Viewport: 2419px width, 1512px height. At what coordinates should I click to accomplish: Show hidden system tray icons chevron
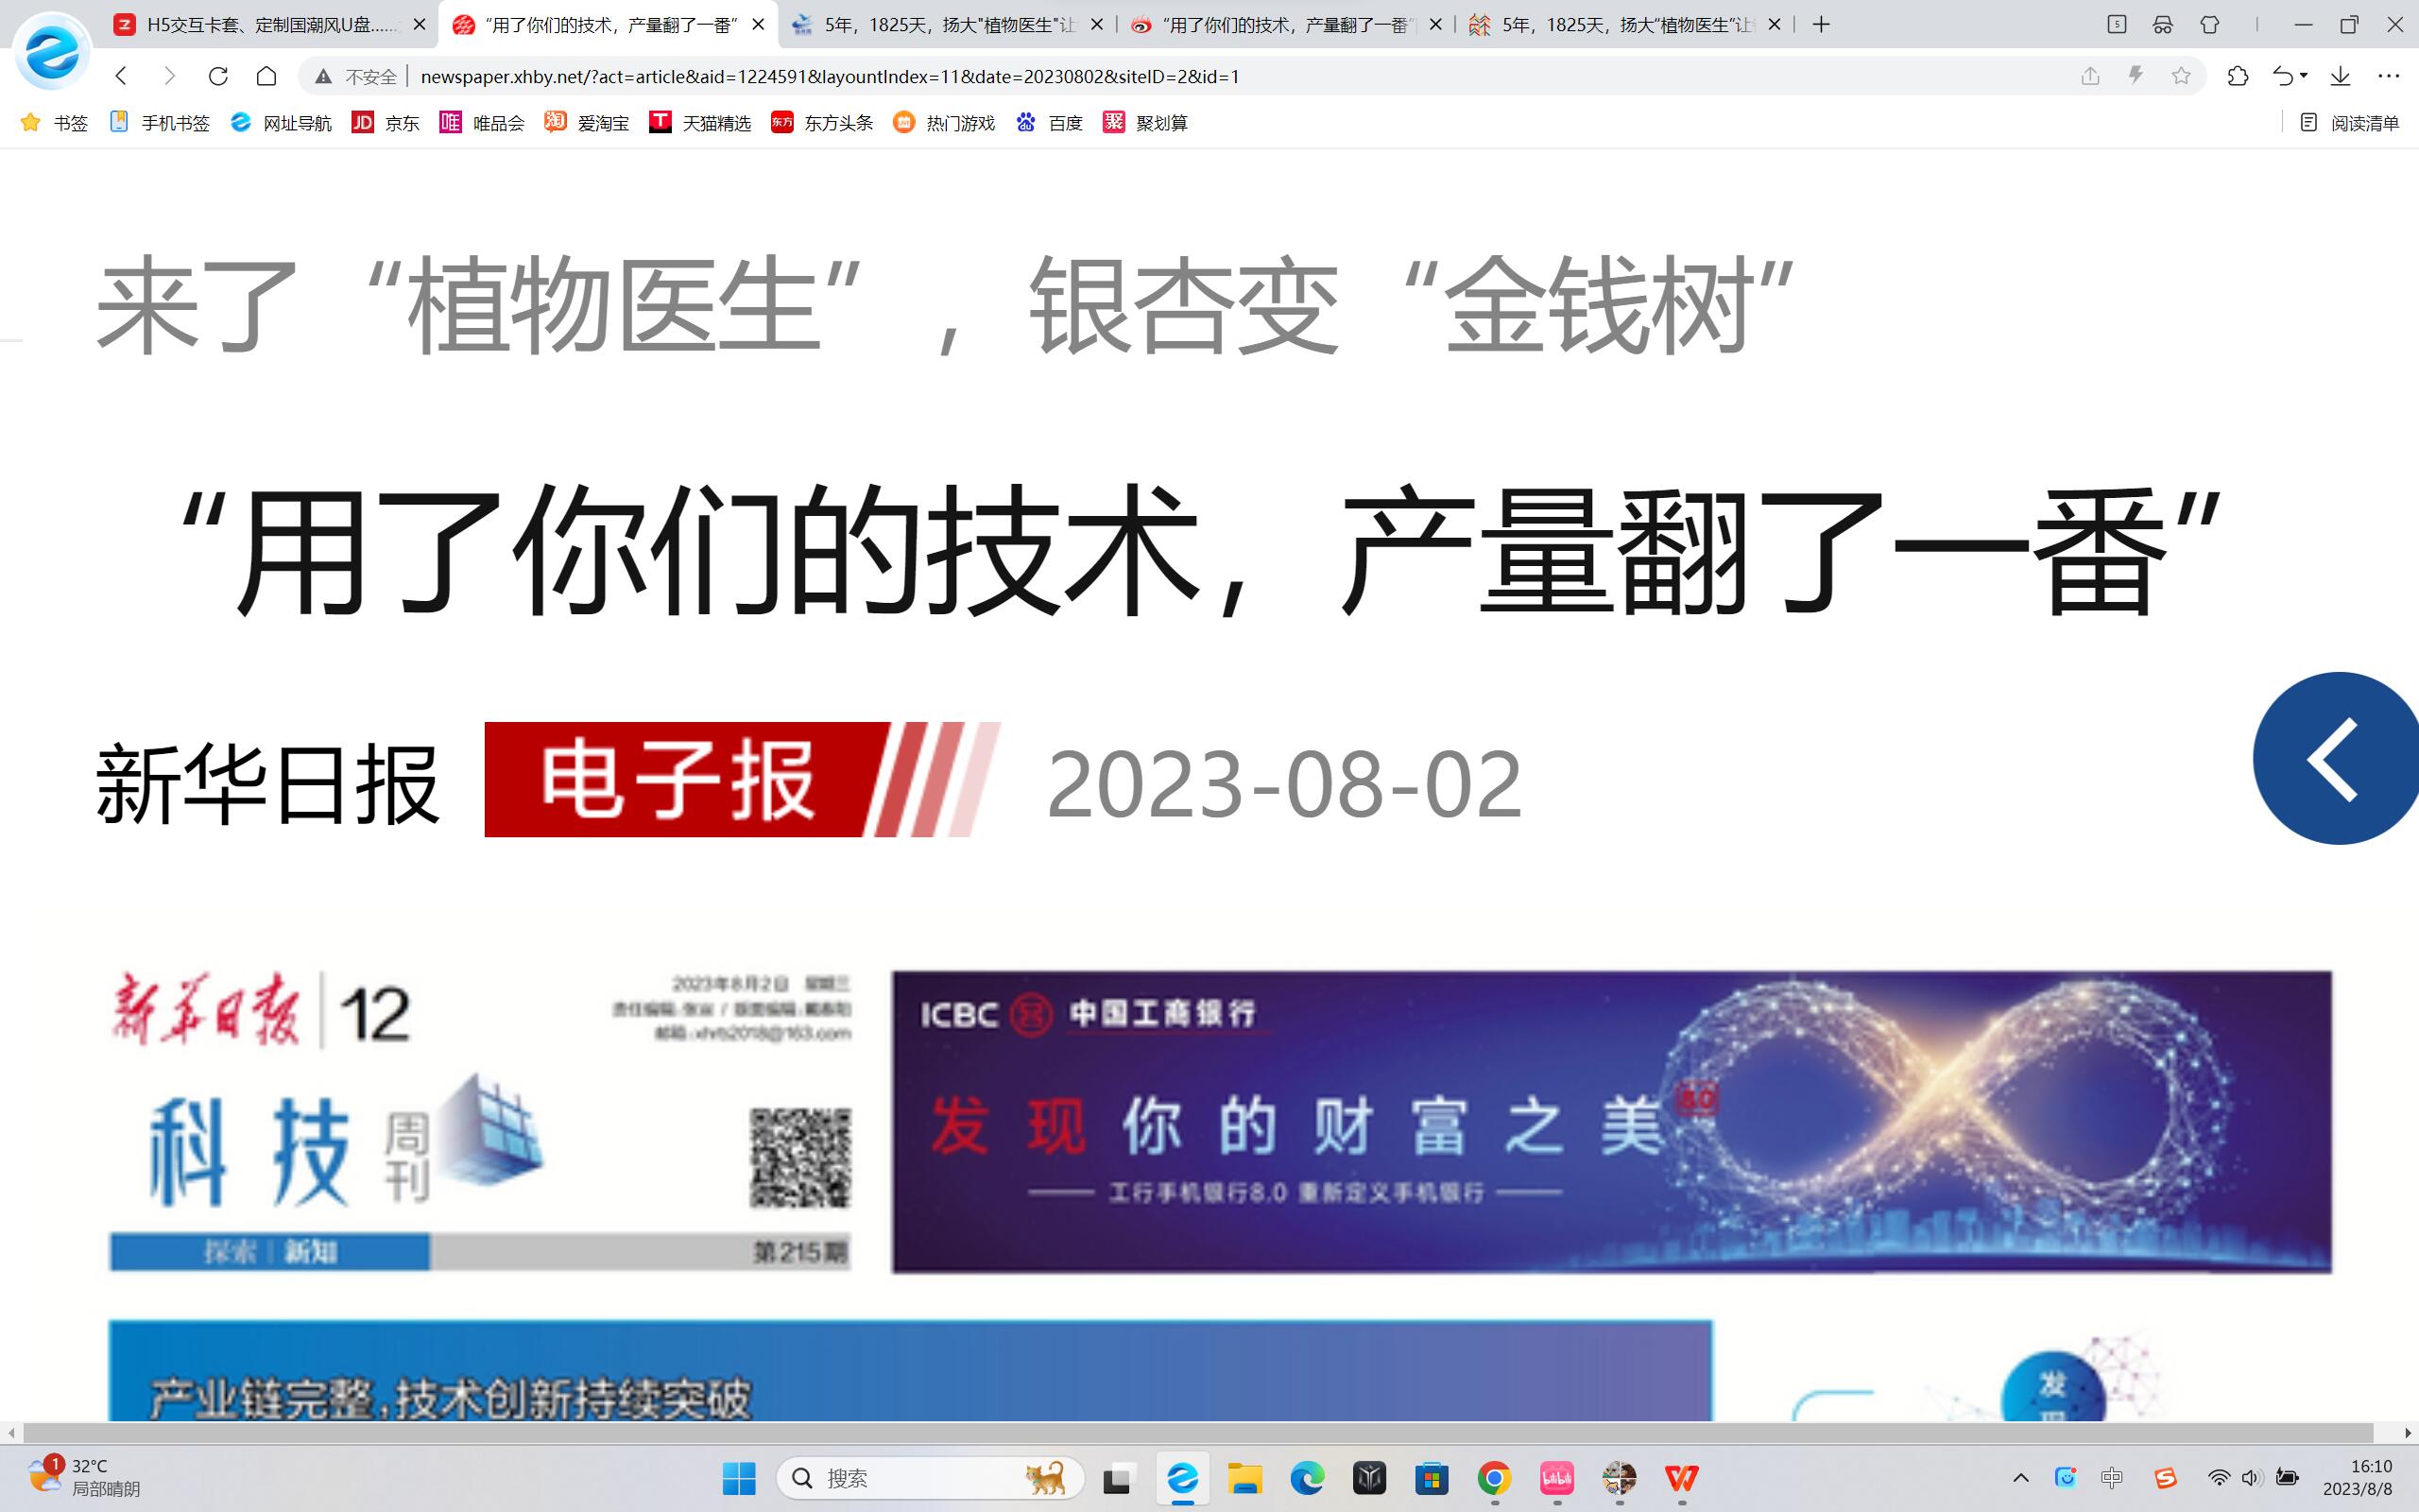click(2020, 1478)
